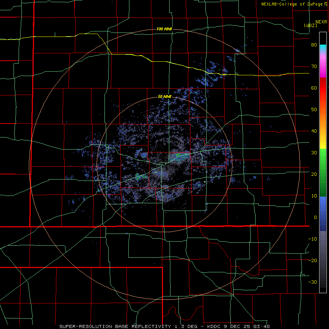Click the 60 dBZ value on the color scale

coord(314,88)
